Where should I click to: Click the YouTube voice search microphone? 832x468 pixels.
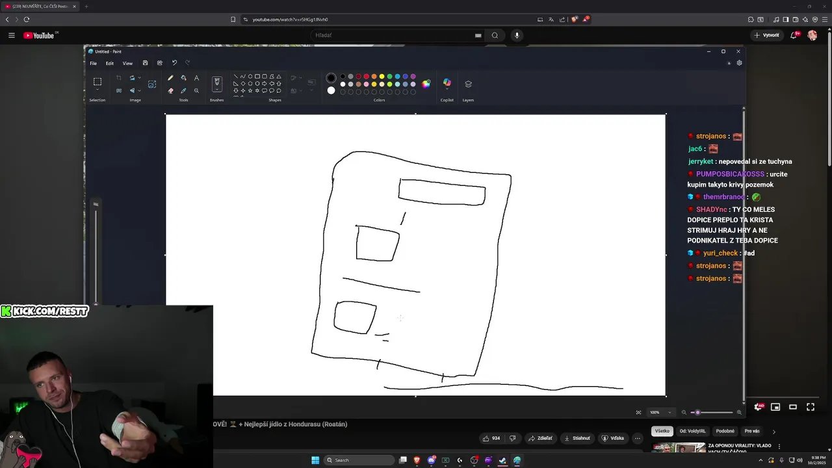[x=517, y=35]
